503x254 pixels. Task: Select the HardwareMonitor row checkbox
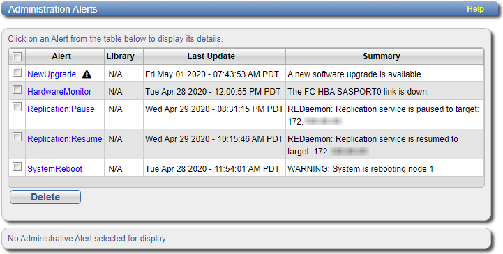17,90
